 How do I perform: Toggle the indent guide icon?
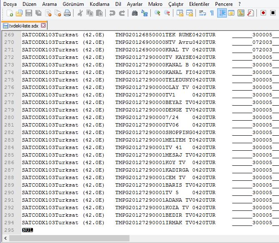222,13
